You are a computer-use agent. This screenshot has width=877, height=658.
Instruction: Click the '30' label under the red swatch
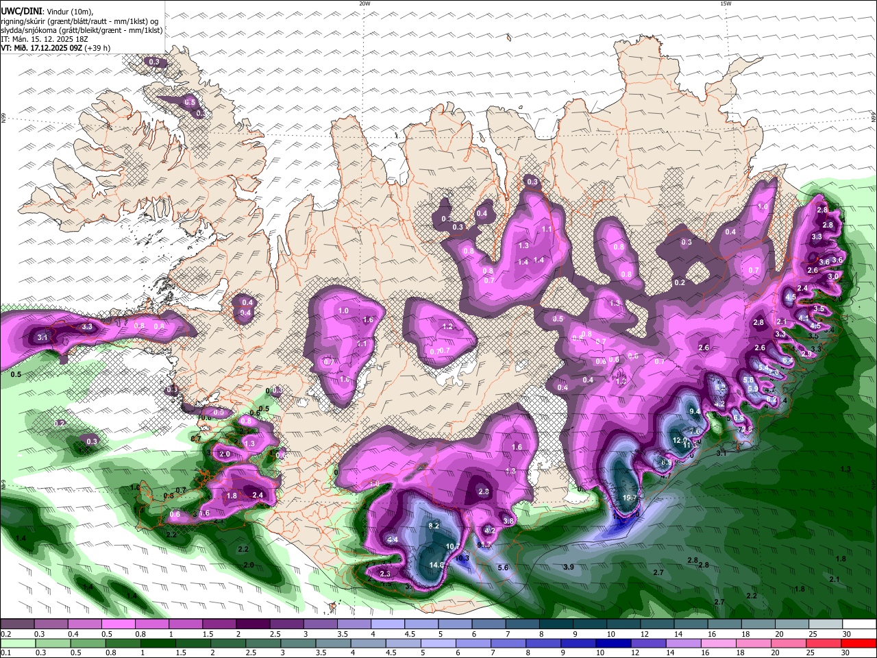tap(846, 653)
